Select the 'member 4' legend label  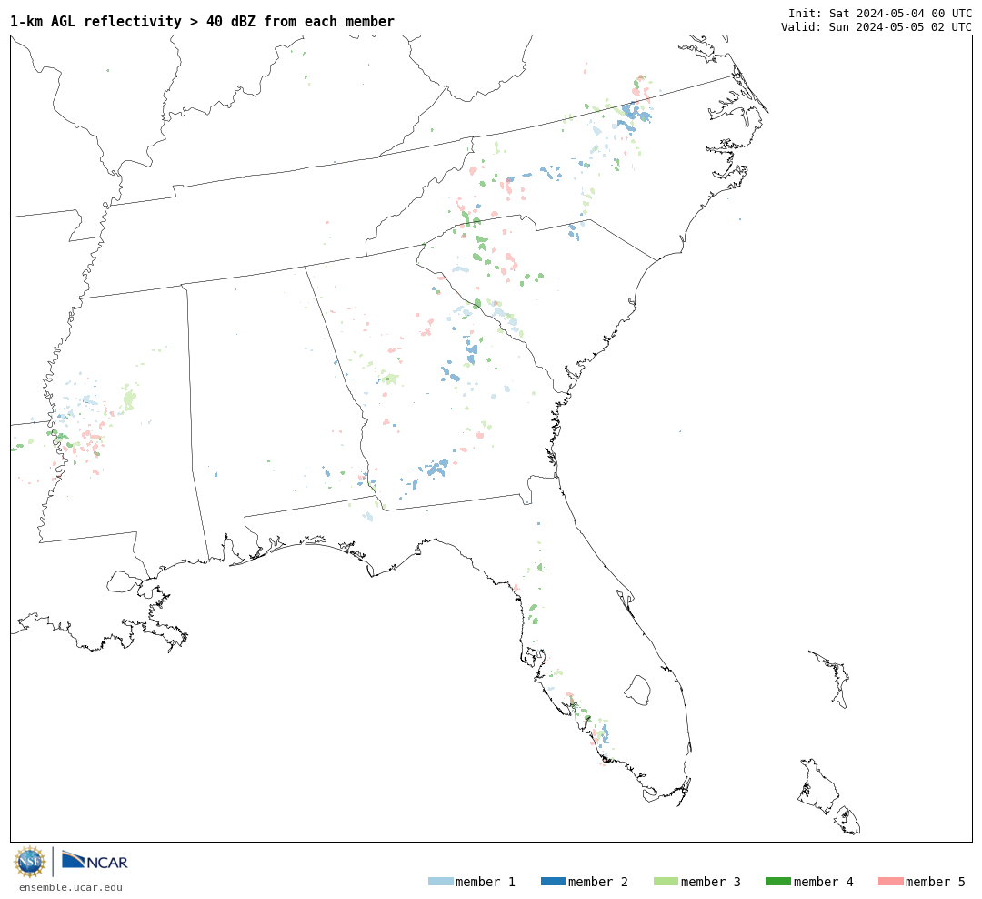(x=823, y=882)
